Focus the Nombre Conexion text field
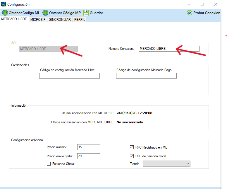The image size is (227, 189). pyautogui.click(x=169, y=49)
